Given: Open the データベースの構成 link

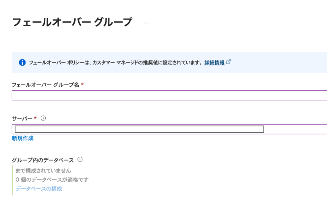Looking at the screenshot, I should (39, 189).
